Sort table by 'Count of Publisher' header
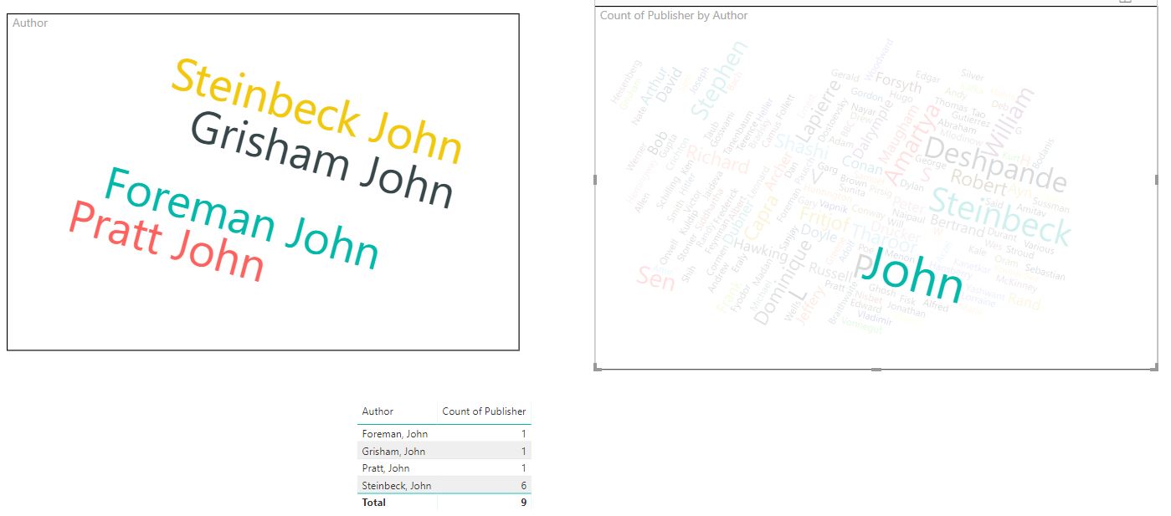The height and width of the screenshot is (516, 1171). pos(484,411)
